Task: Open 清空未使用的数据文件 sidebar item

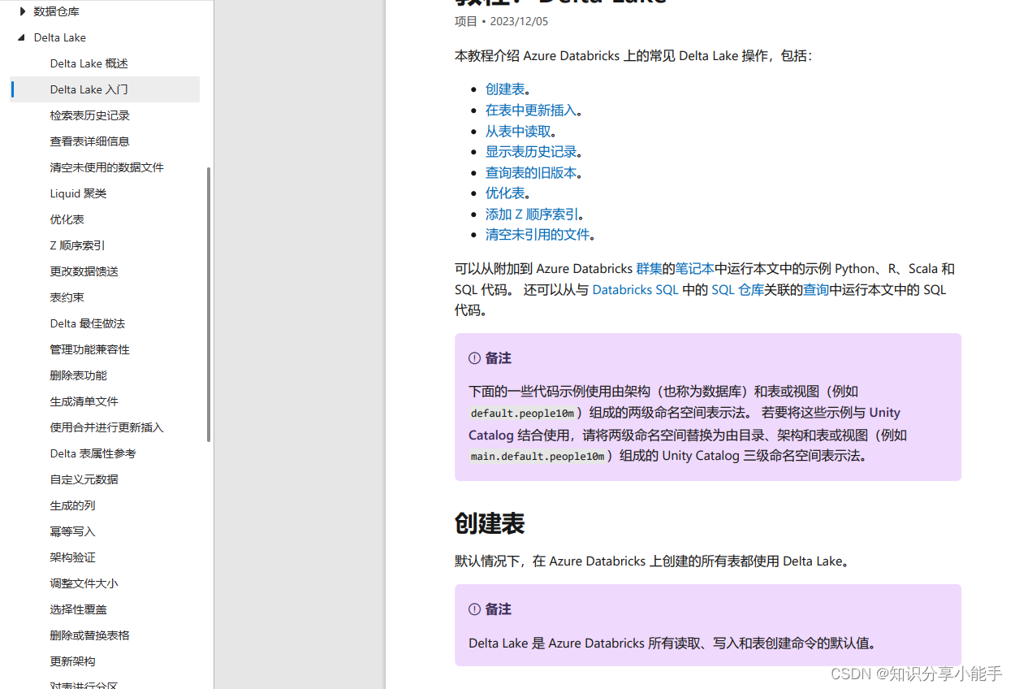Action: click(x=107, y=167)
